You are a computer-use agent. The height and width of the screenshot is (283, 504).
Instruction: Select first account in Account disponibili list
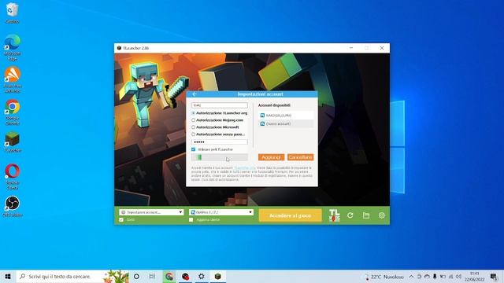pyautogui.click(x=286, y=116)
